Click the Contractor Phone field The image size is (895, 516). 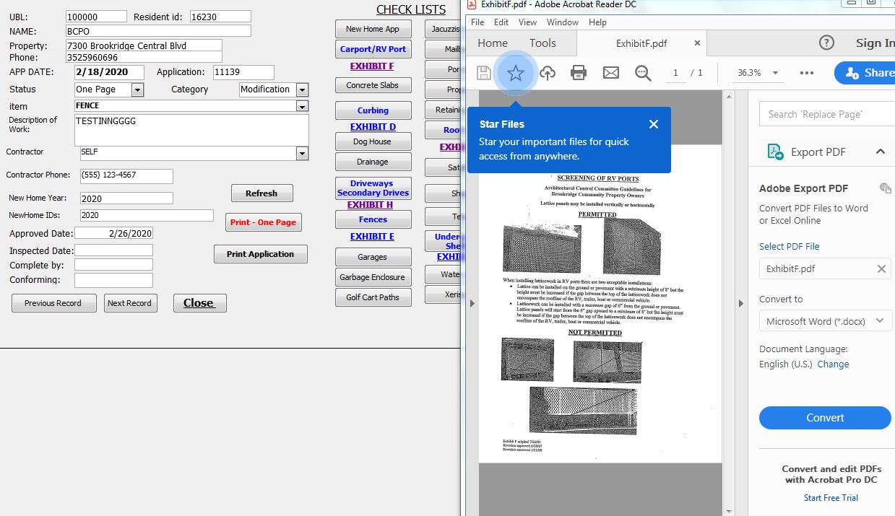tap(126, 176)
